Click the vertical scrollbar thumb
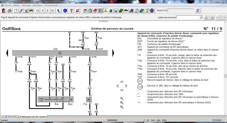The width and height of the screenshot is (227, 123). coord(225,76)
